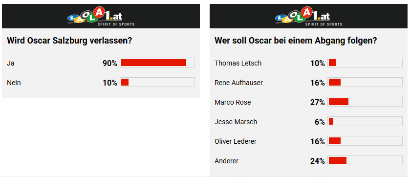Click the LAOLA1.at logo in left poll
This screenshot has width=410, height=177.
coord(101,16)
